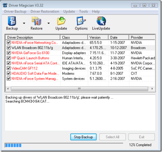
Task: Click the 12% Completed status text
Action: point(140,145)
